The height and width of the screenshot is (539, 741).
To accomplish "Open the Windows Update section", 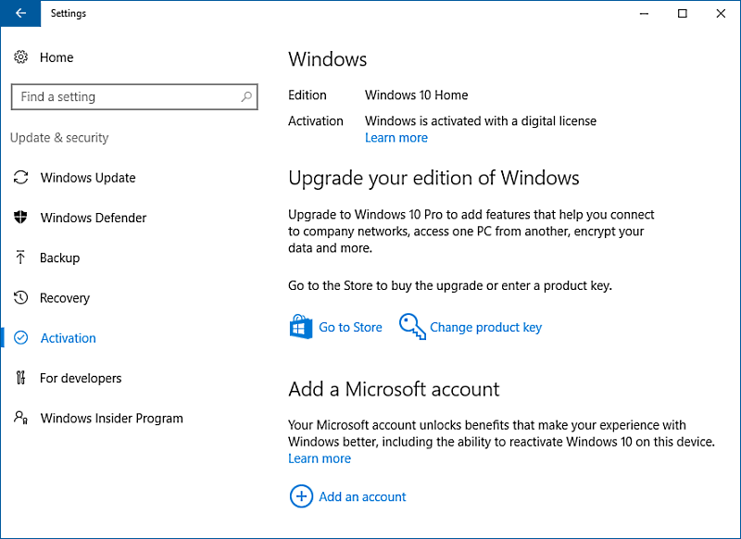I will (88, 178).
